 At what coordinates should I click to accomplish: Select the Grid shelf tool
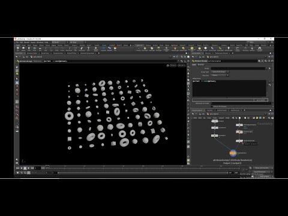coord(40,49)
